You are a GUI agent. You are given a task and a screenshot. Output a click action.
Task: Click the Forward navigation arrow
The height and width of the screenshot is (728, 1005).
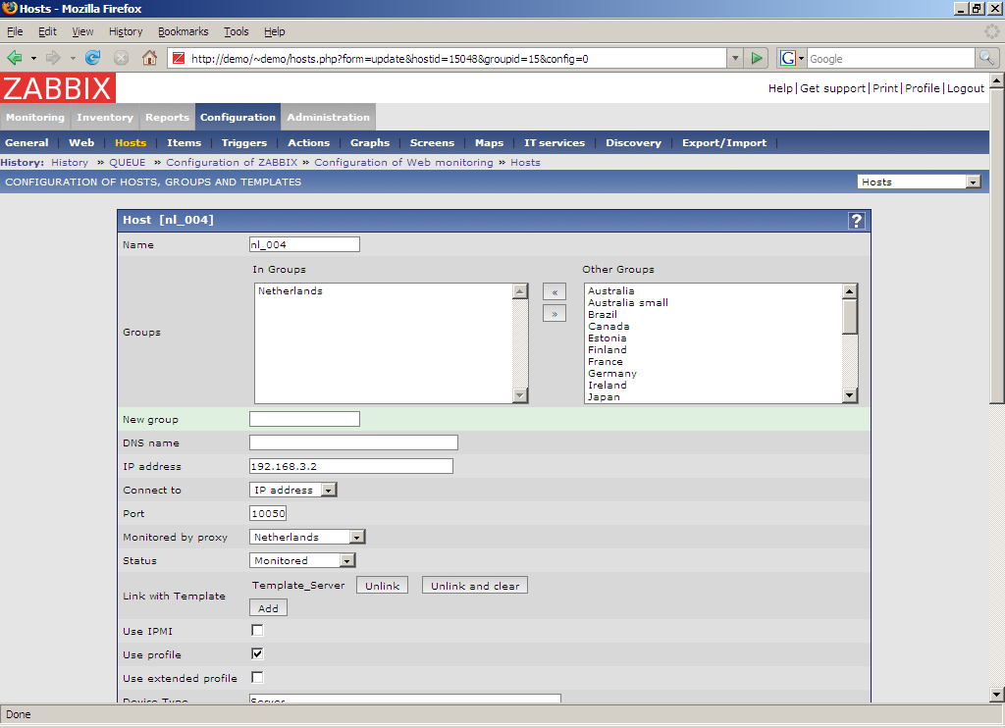coord(54,58)
